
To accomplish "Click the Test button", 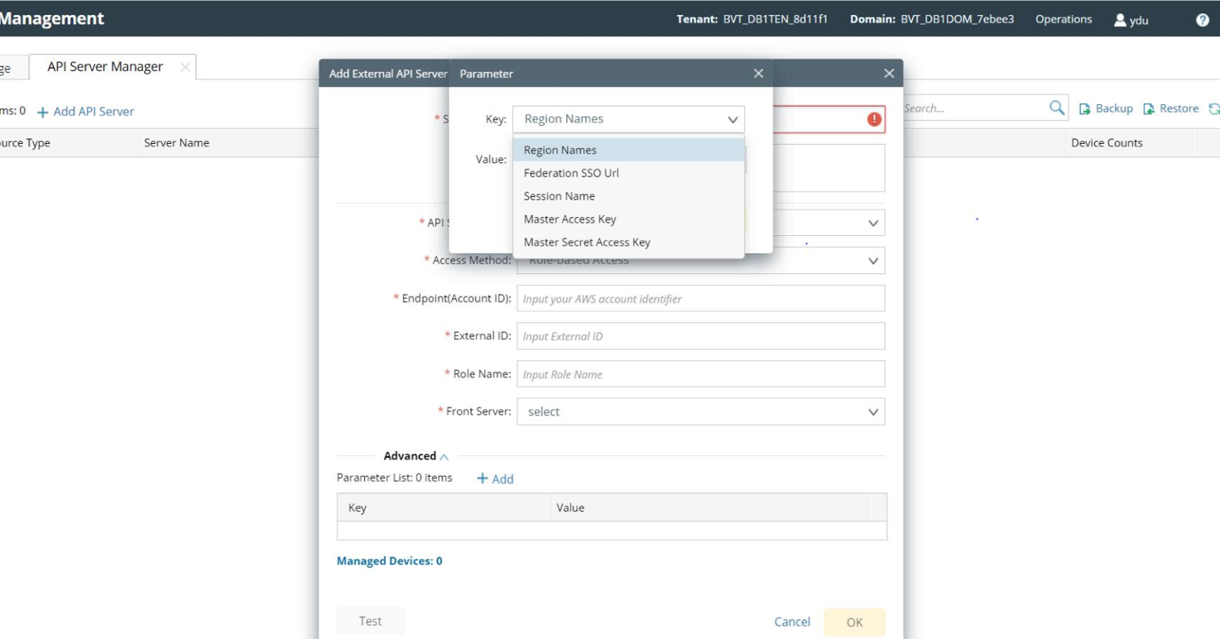I will 370,621.
